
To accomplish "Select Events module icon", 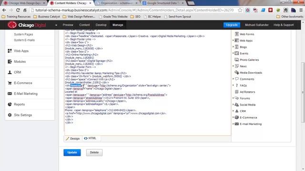I will [237, 53].
